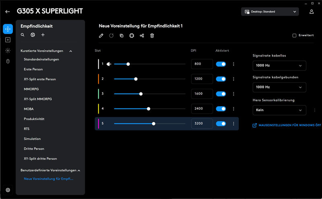Open the settings gear at bottom left
Image resolution: width=322 pixels, height=199 pixels.
[8, 190]
